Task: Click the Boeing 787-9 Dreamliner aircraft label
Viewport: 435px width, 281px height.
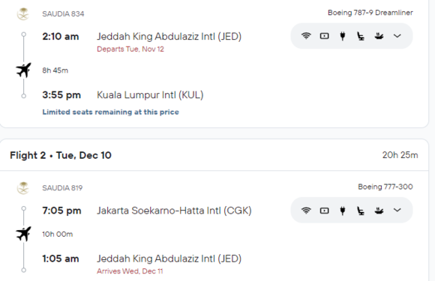Action: (370, 13)
